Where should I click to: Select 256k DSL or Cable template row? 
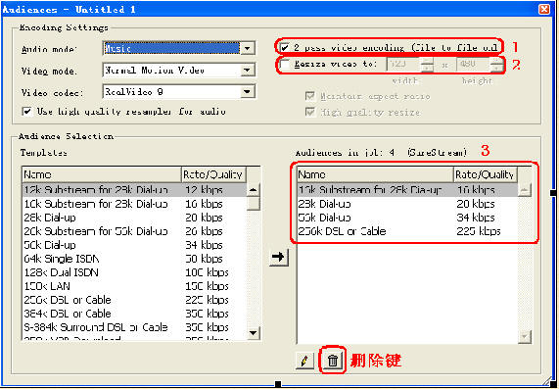(134, 300)
